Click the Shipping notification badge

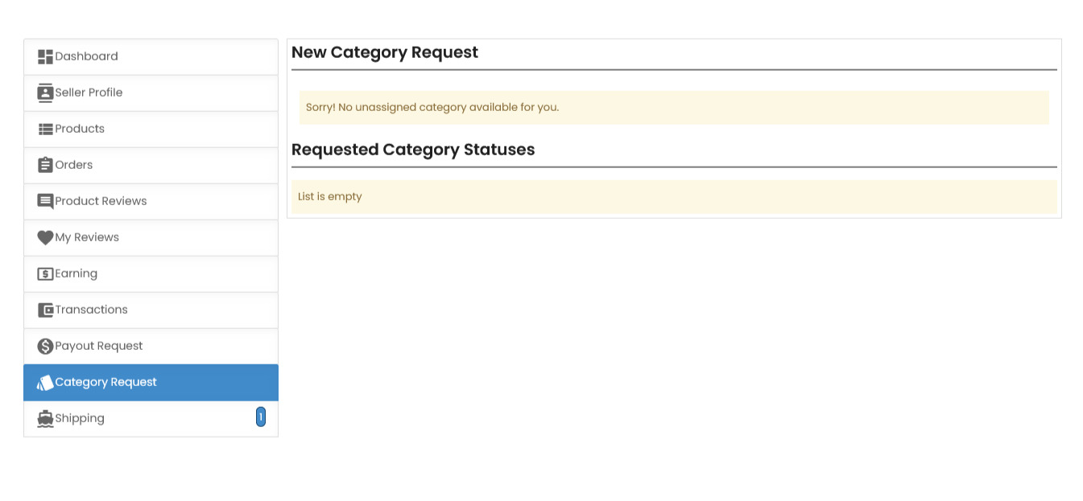coord(261,417)
